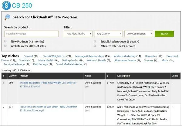This screenshot has height=126, width=182.
Task: Open the Alternative Energy niche link
Action: 125,60
